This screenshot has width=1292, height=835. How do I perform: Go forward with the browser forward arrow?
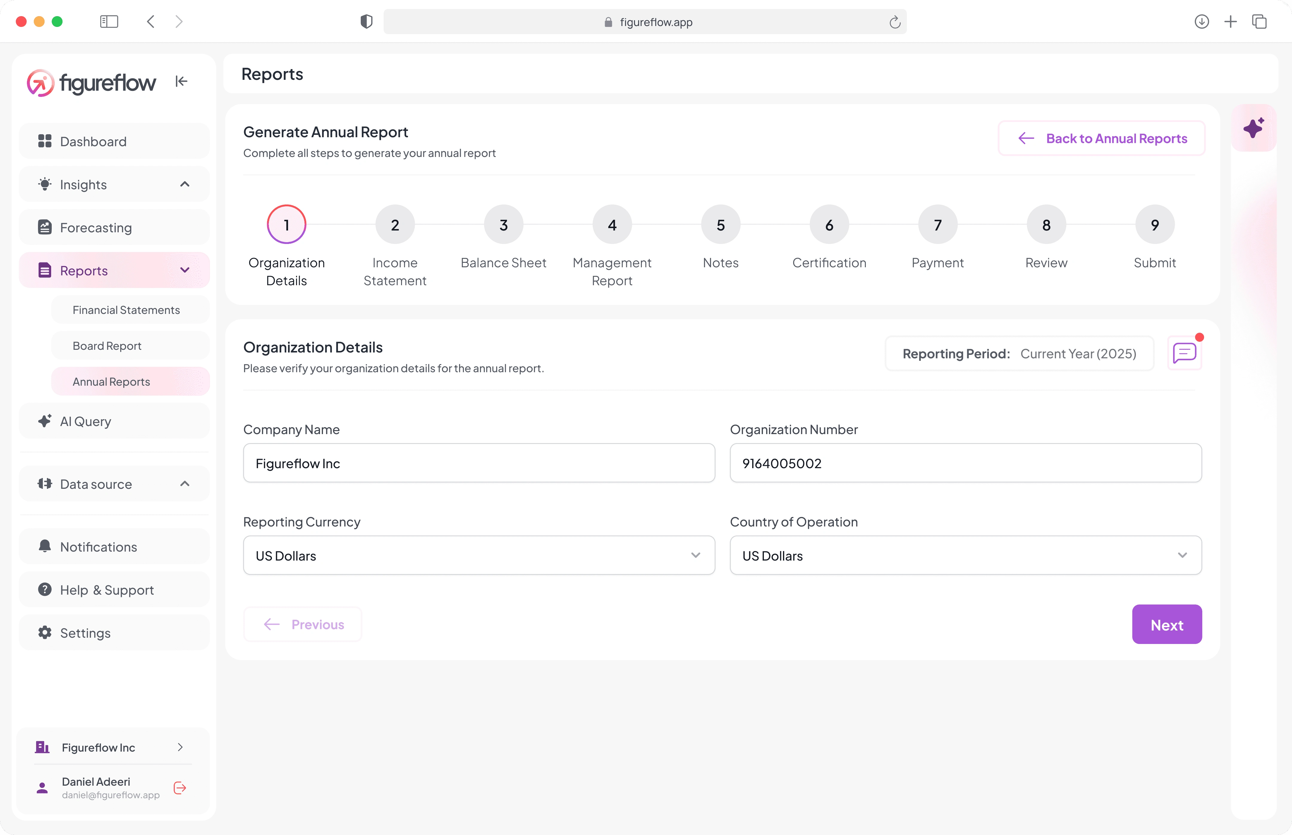coord(179,22)
